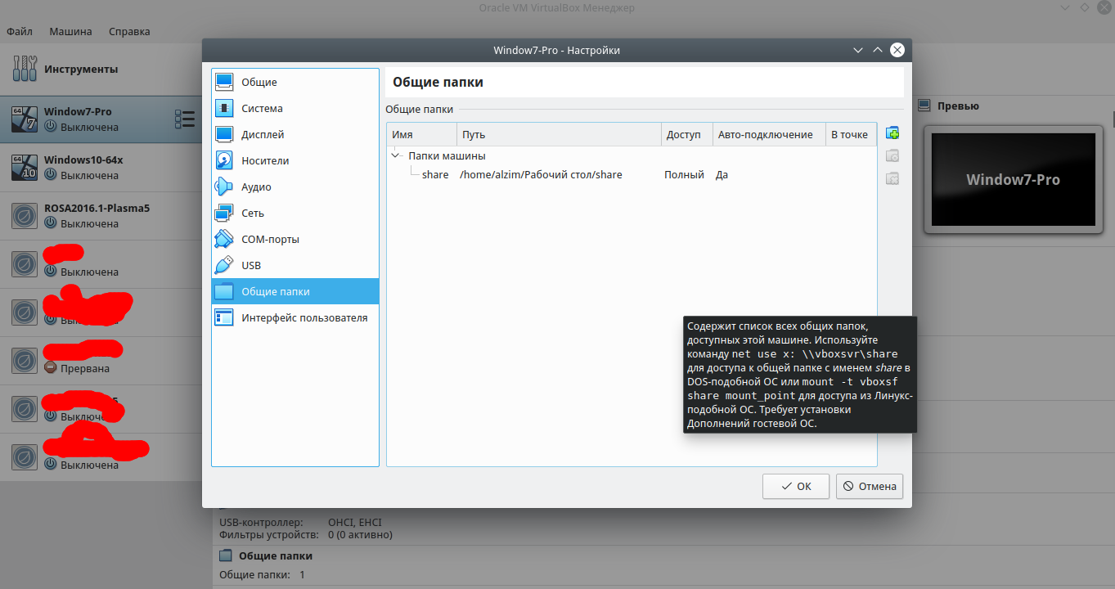Open the Аудио settings category
Viewport: 1115px width, 589px height.
point(295,187)
